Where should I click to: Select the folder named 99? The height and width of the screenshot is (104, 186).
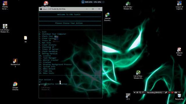coord(26,39)
